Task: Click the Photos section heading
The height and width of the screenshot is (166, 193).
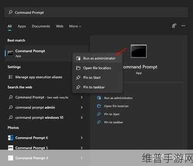Action: coord(13,128)
